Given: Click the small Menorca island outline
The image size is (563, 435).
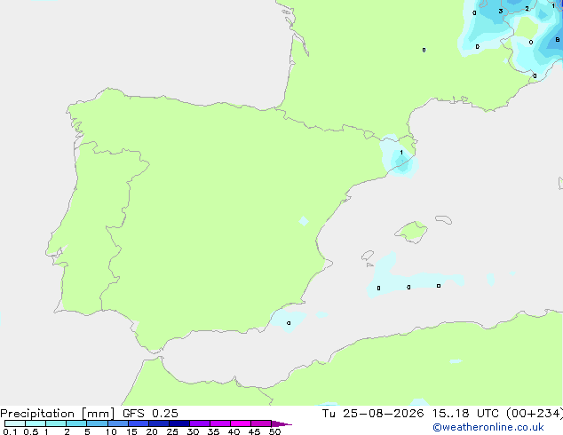Looking at the screenshot, I should (444, 219).
